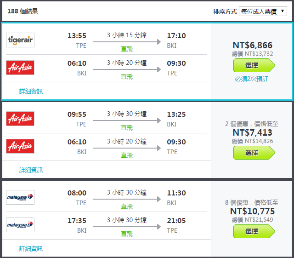Viewport: 294px width, 258px height.
Task: Click the Malaysia Airlines logo for the 08:00 flight
Action: coord(20,197)
